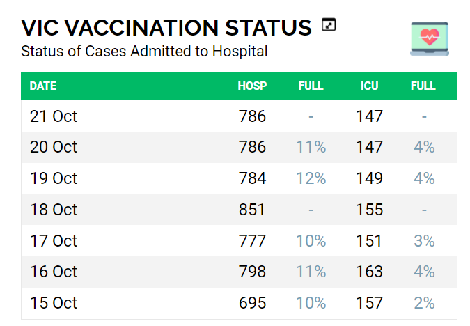The width and height of the screenshot is (470, 326).
Task: Click ICU value 163
Action: [370, 272]
